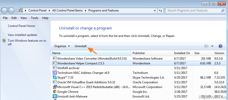Viewport: 228px width, 100px height.
Task: Open the File menu
Action: click(5, 18)
